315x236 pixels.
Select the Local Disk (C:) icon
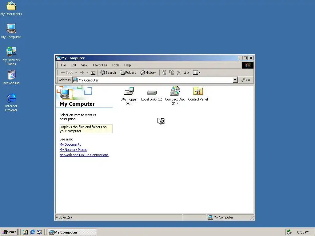[152, 95]
